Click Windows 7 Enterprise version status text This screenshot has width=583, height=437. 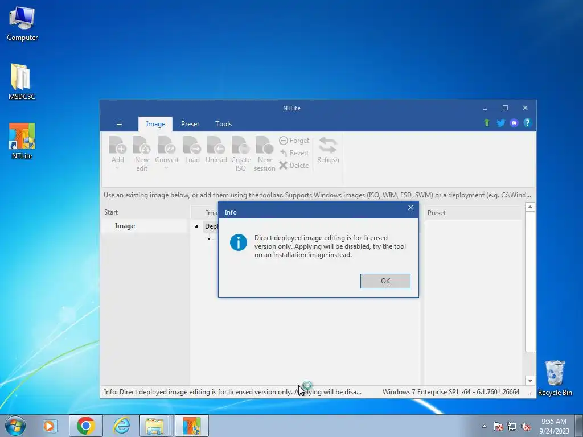point(451,392)
